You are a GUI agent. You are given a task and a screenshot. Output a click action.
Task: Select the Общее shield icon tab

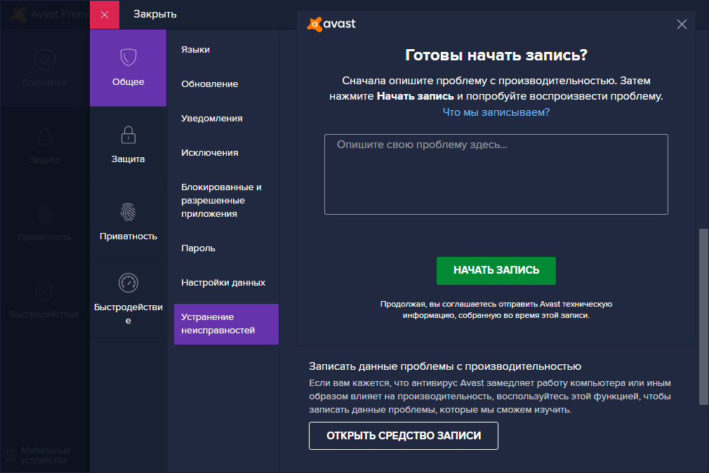(128, 68)
